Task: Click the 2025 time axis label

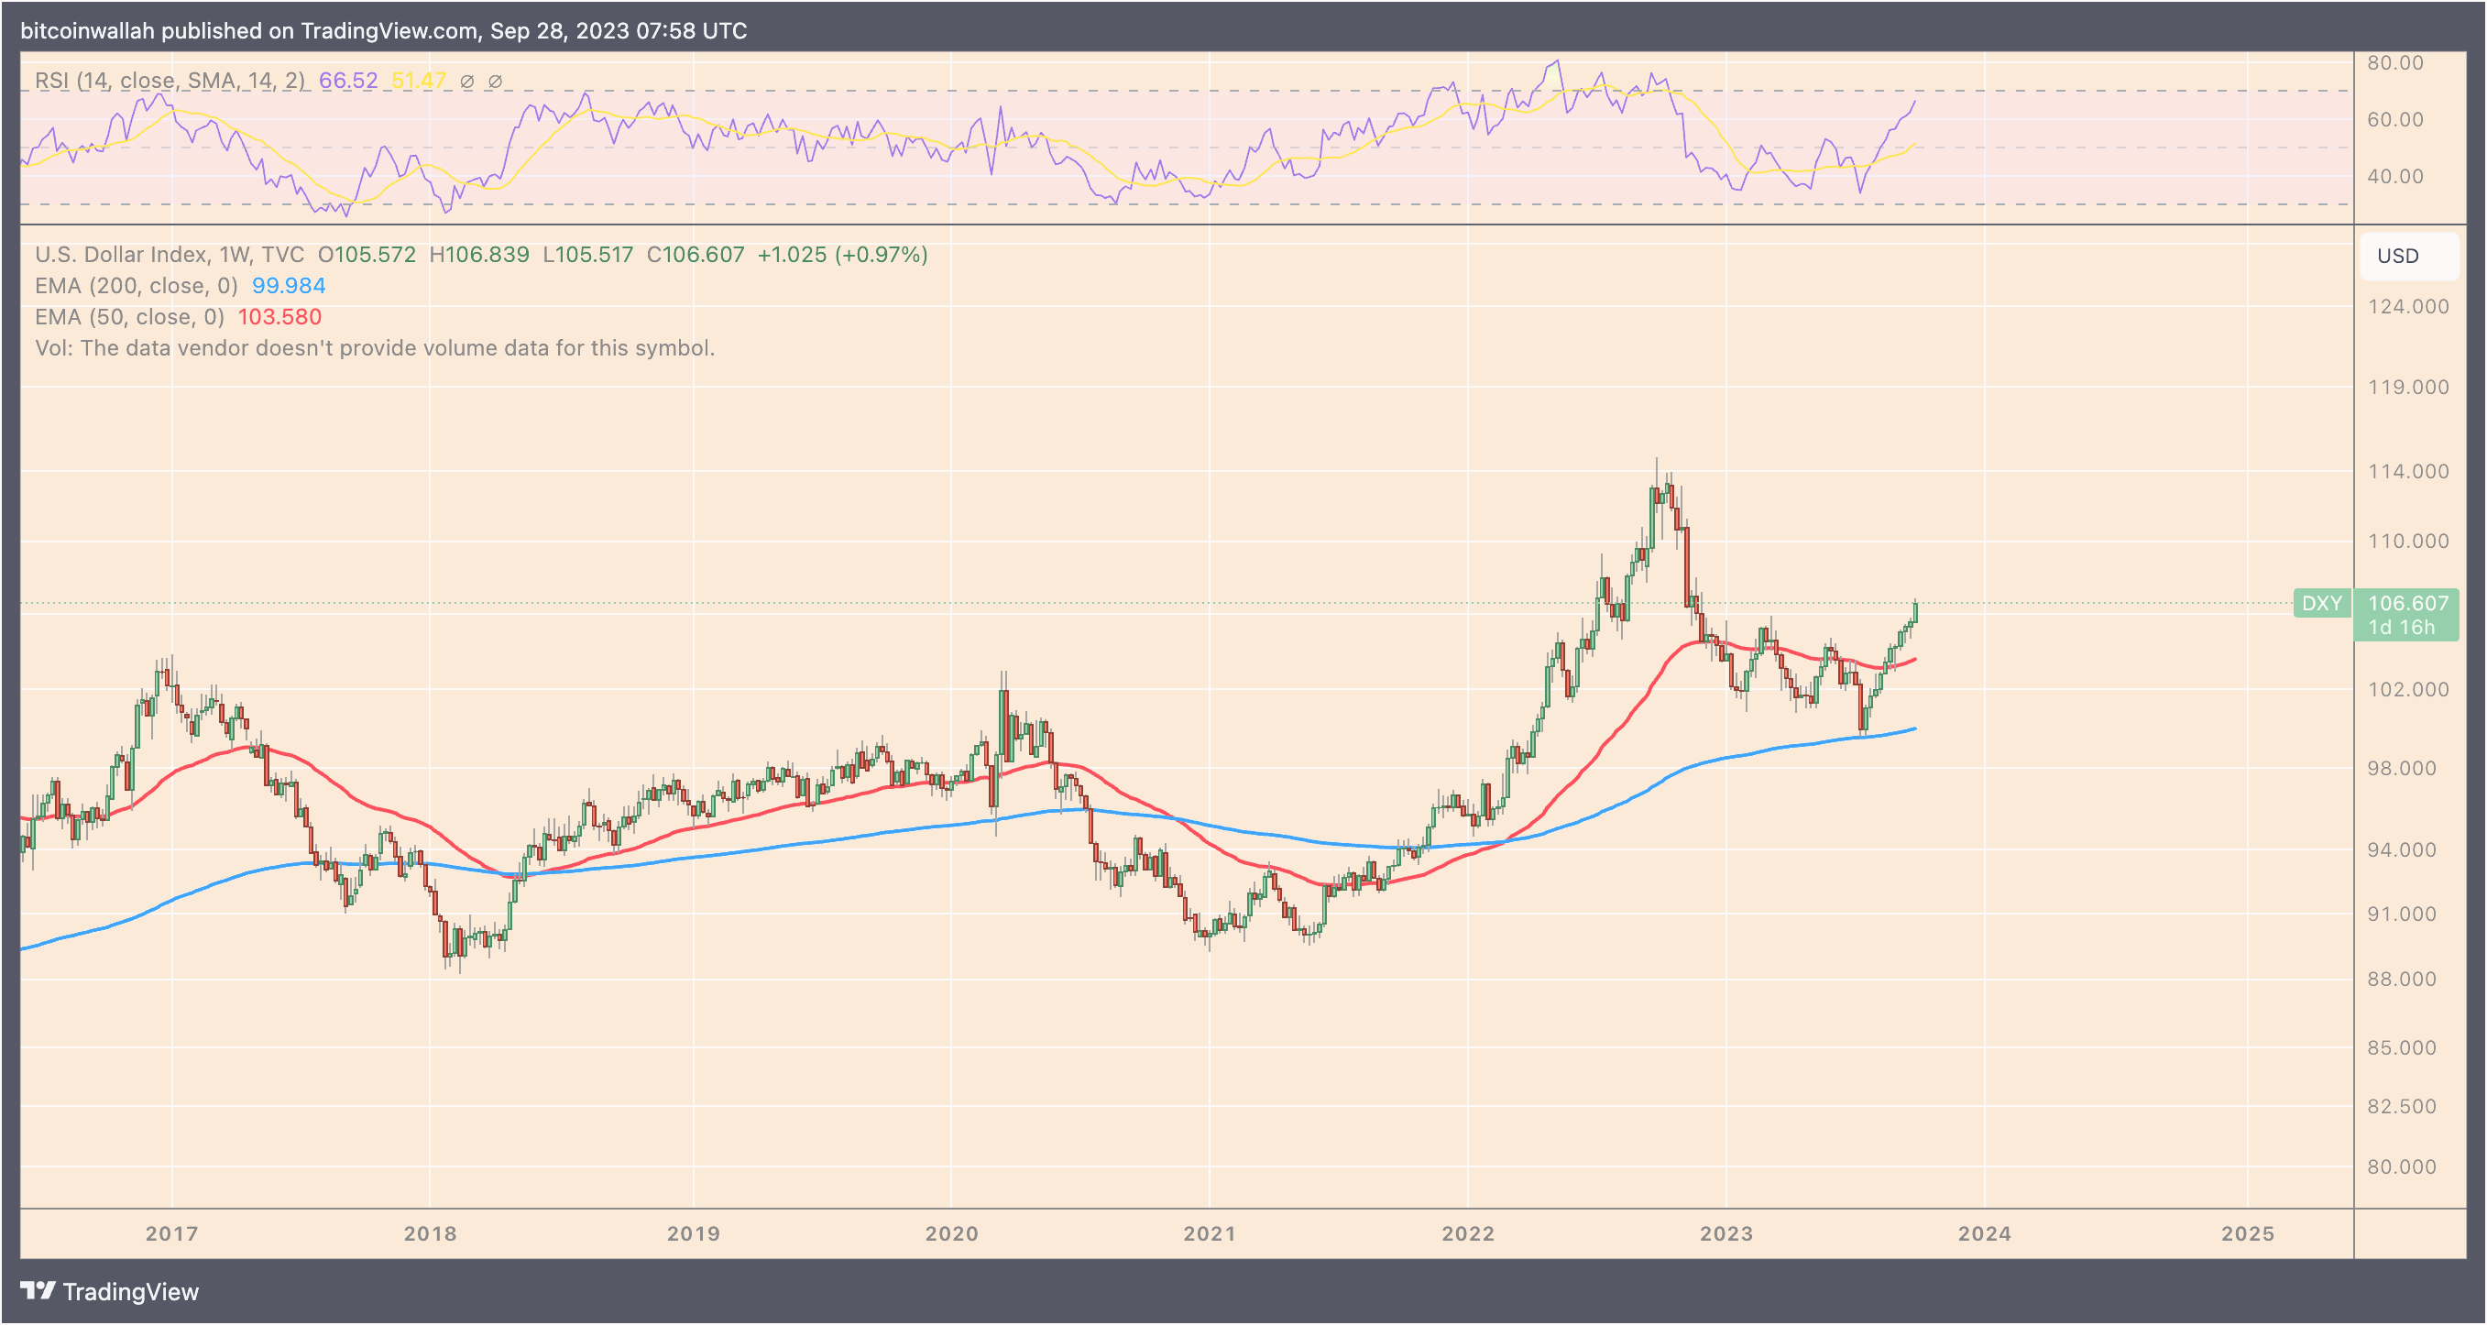Action: pos(2249,1233)
